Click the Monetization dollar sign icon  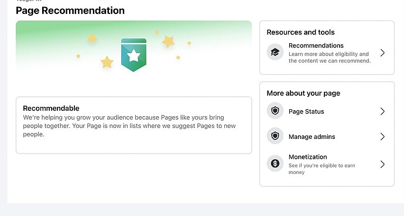coord(275,163)
